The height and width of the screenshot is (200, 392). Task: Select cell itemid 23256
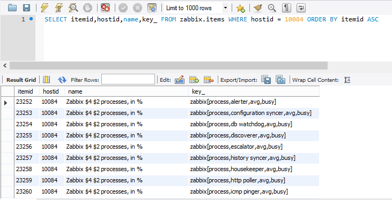pyautogui.click(x=27, y=147)
